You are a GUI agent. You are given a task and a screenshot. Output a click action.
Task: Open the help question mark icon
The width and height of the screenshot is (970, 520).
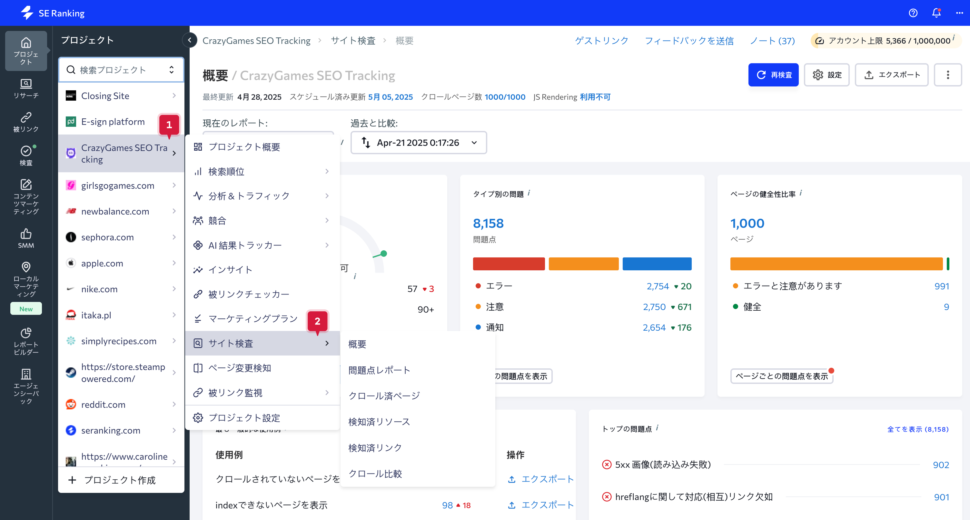pyautogui.click(x=913, y=13)
